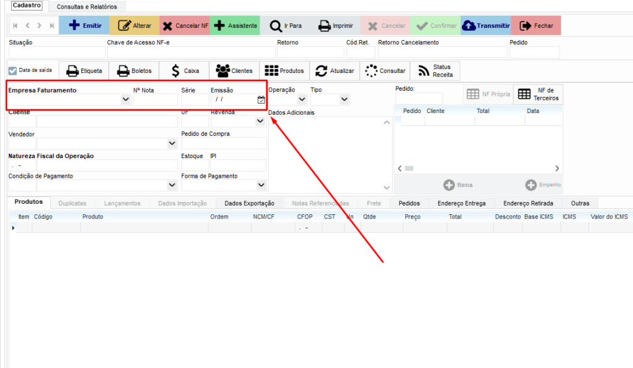Expand the Empresa Faturamento dropdown
The image size is (633, 368).
[x=125, y=99]
